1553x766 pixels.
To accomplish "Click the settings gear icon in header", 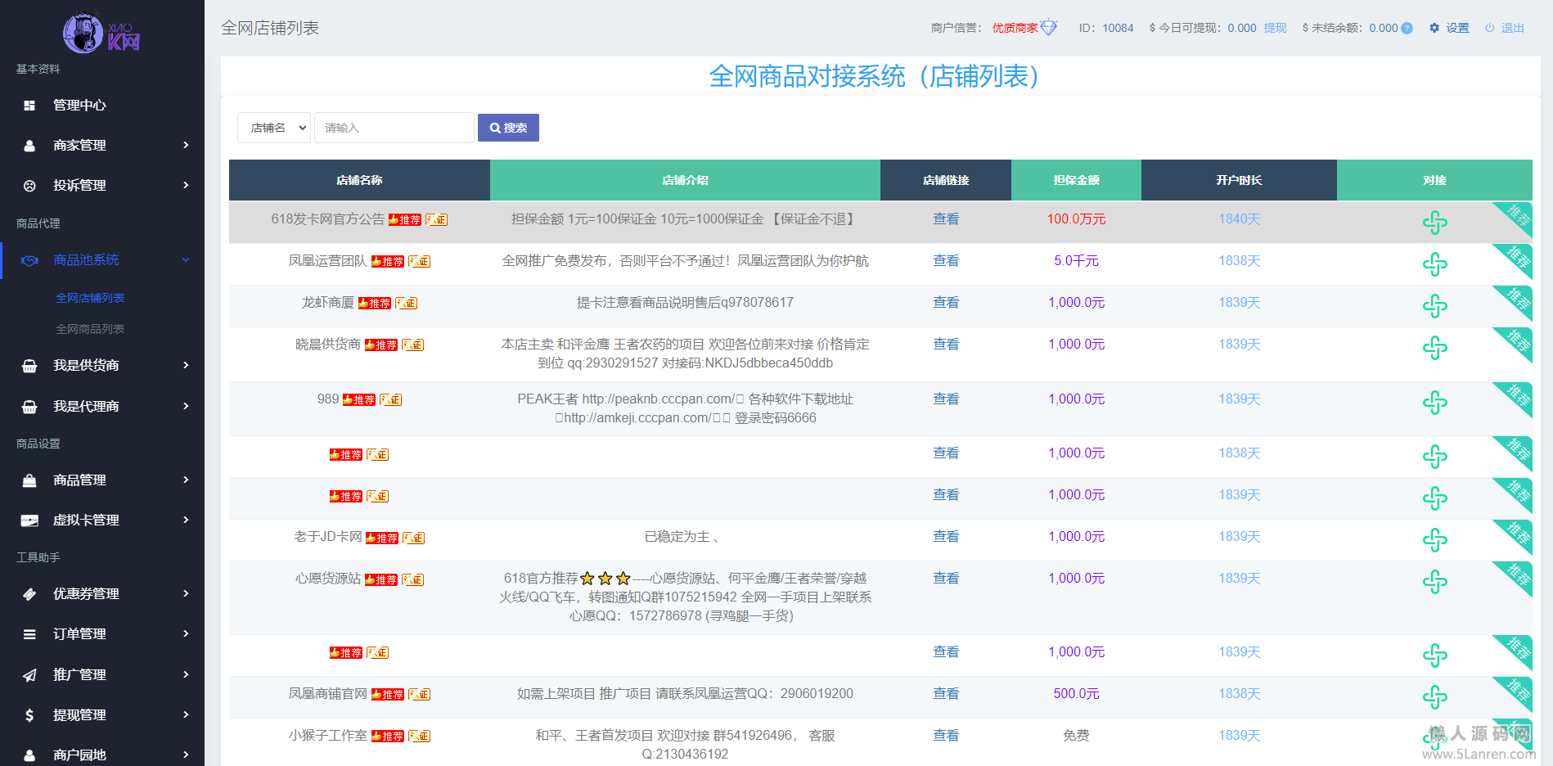I will click(1434, 28).
